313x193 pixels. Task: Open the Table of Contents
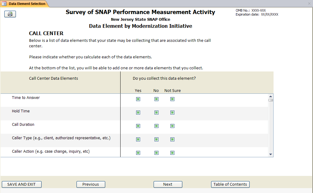coord(230,184)
